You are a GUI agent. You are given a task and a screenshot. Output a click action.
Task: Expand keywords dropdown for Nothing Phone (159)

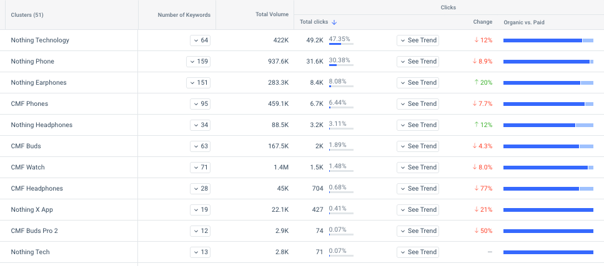[199, 62]
